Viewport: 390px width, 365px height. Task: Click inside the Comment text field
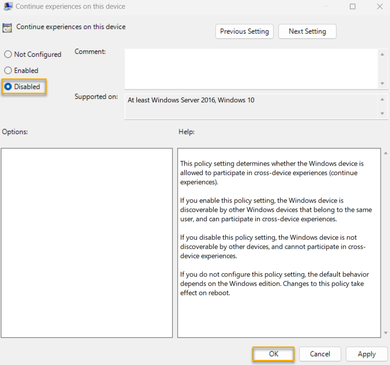pos(252,67)
